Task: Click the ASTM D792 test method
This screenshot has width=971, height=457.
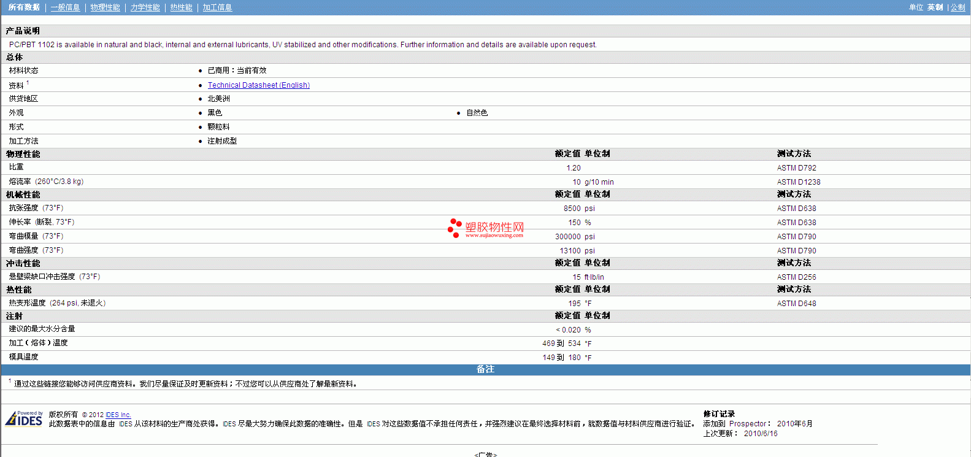Action: tap(796, 168)
